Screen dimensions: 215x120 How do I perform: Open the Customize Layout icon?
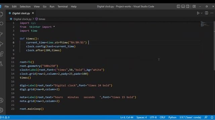194,6
